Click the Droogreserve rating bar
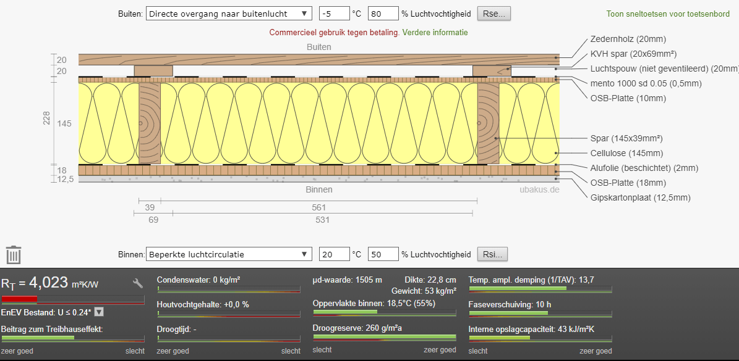 (x=385, y=337)
